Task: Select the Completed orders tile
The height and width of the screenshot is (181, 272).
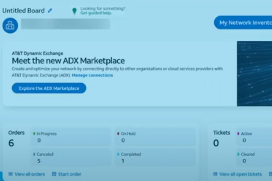Action: click(x=155, y=157)
